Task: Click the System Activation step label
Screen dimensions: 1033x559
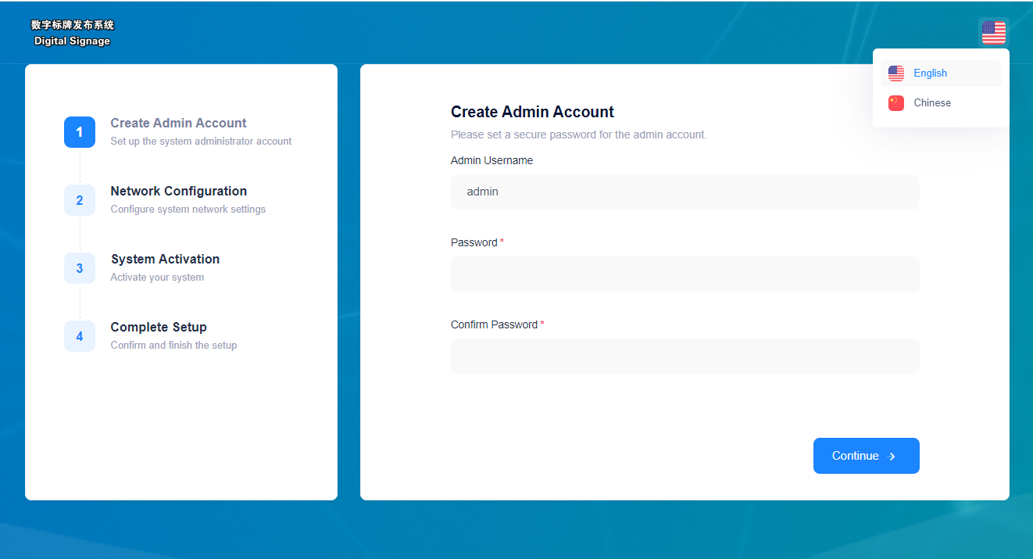Action: [165, 259]
